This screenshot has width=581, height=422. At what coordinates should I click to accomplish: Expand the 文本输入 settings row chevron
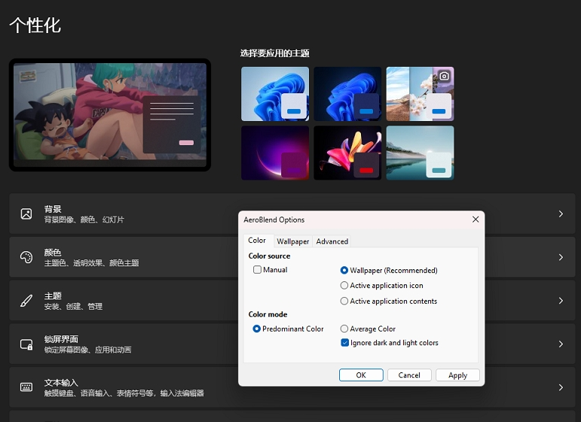pos(561,387)
